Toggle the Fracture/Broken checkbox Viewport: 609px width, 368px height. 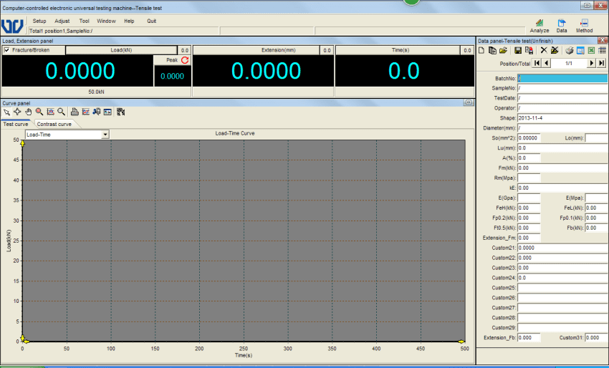tap(7, 50)
